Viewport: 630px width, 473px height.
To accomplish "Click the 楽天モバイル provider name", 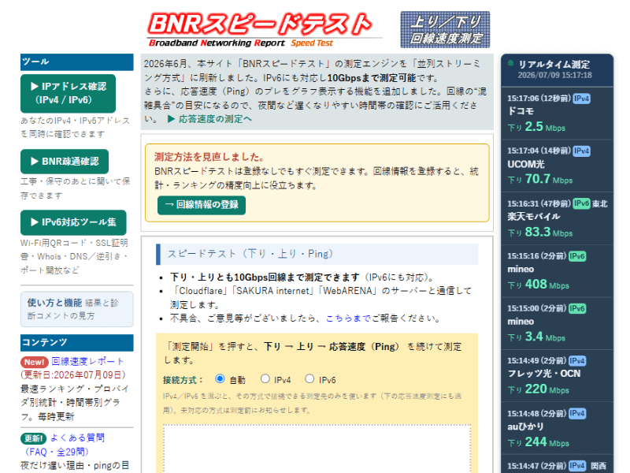I will [x=534, y=216].
